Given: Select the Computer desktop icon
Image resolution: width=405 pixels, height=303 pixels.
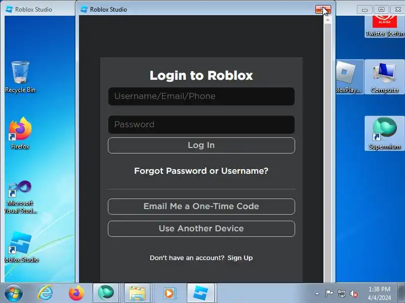Looking at the screenshot, I should [x=385, y=77].
